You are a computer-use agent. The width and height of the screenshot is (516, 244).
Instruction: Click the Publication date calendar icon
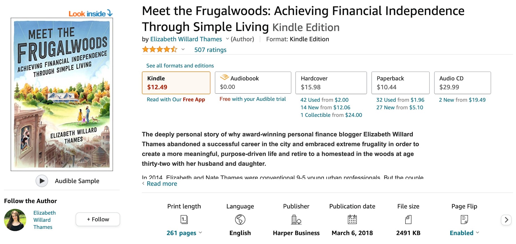352,219
